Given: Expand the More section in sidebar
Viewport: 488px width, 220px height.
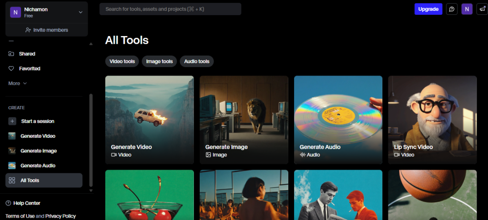Looking at the screenshot, I should tap(17, 83).
